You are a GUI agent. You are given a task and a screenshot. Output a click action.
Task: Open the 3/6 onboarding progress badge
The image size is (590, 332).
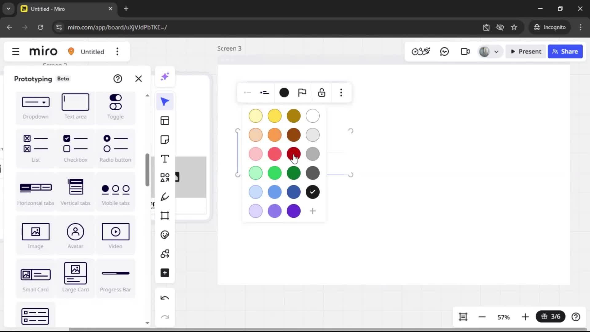pos(551,317)
